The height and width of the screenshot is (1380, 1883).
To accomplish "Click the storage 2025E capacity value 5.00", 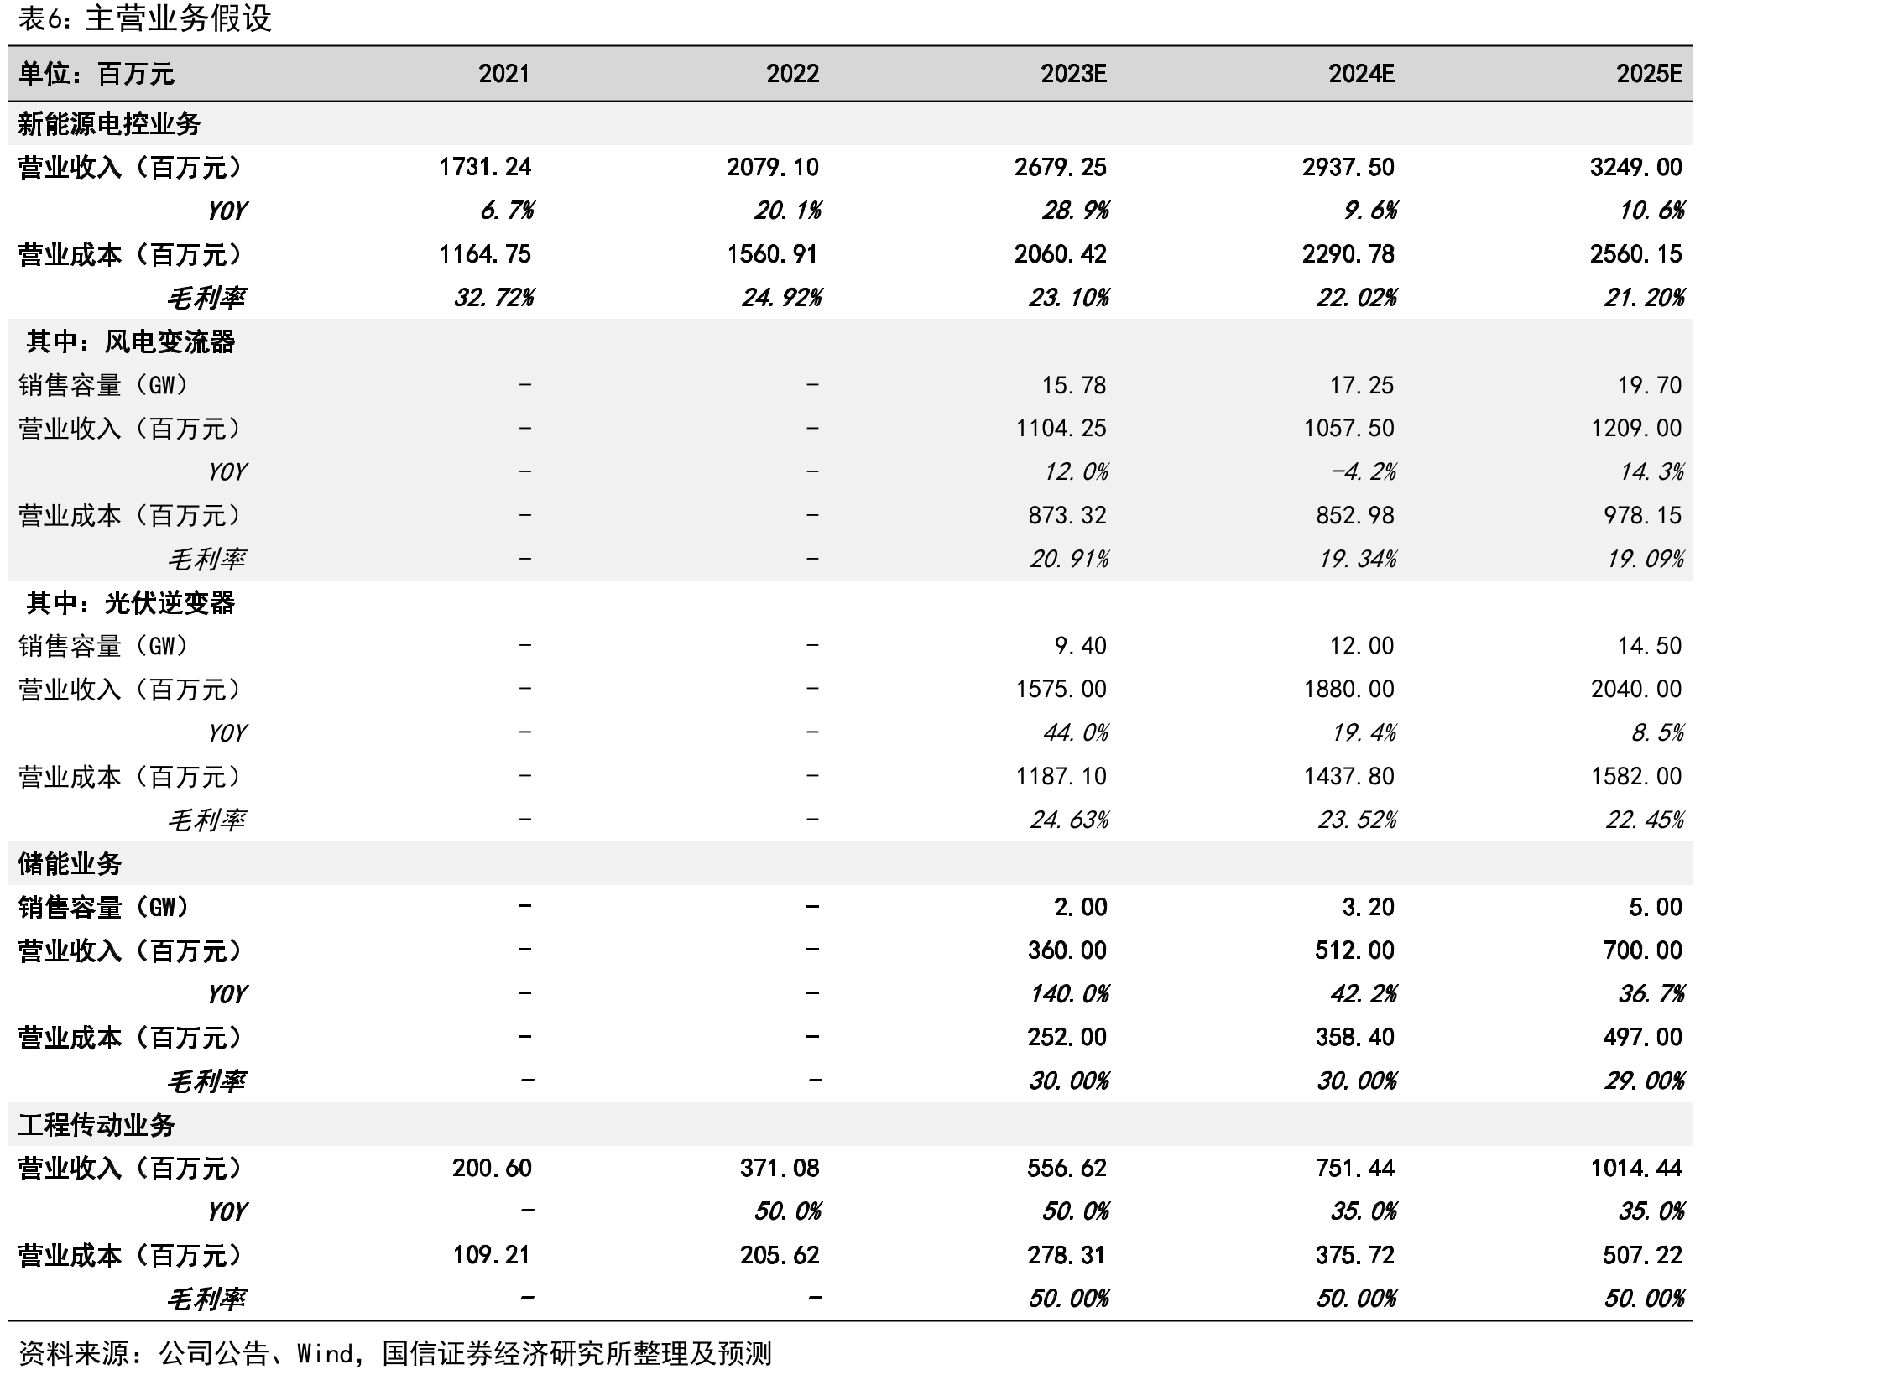I will click(1655, 907).
